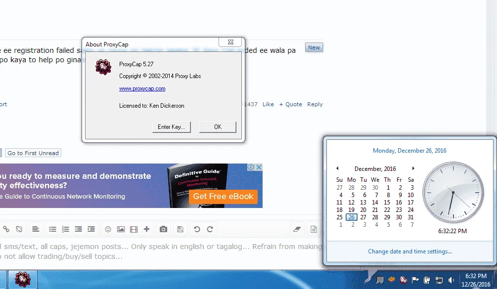Viewport: 497px width, 289px height.
Task: Click the remove formatting eraser icon
Action: click(297, 229)
